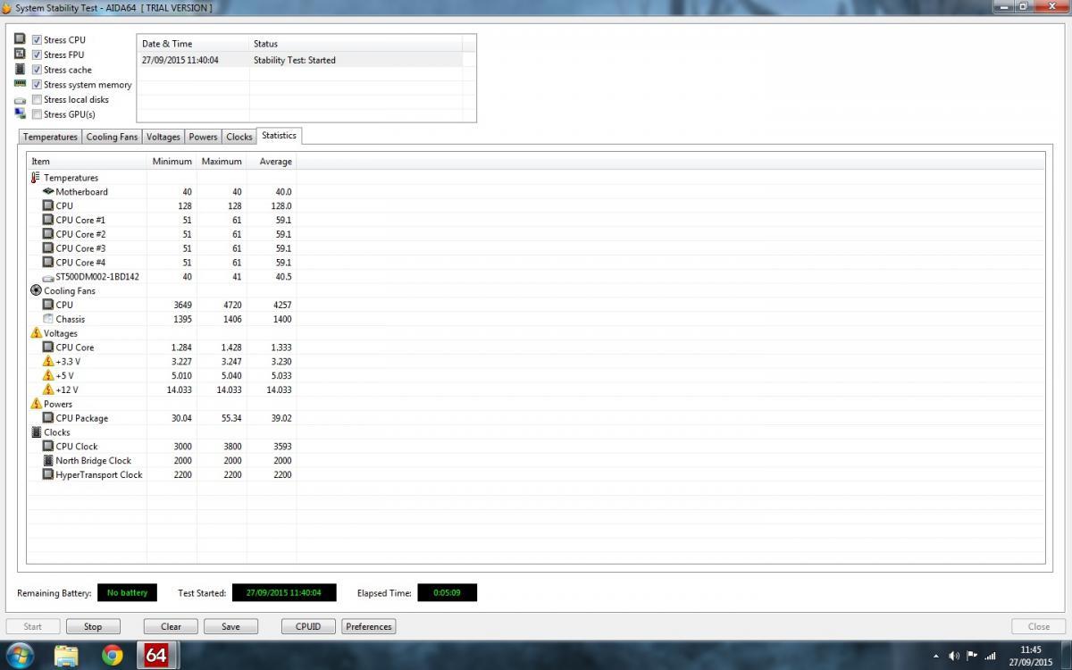Click the CPU Core #4 icon

[x=48, y=263]
